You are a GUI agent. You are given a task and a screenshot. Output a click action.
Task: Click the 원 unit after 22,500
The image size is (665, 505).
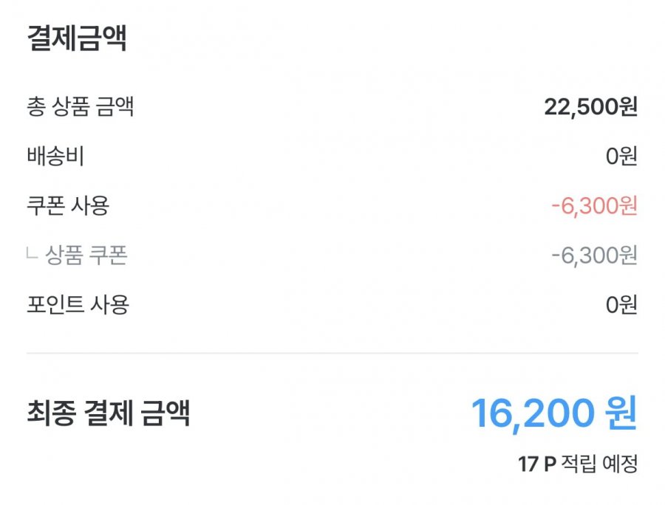(627, 108)
